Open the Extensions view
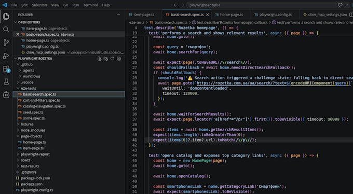The image size is (353, 194). [6, 69]
